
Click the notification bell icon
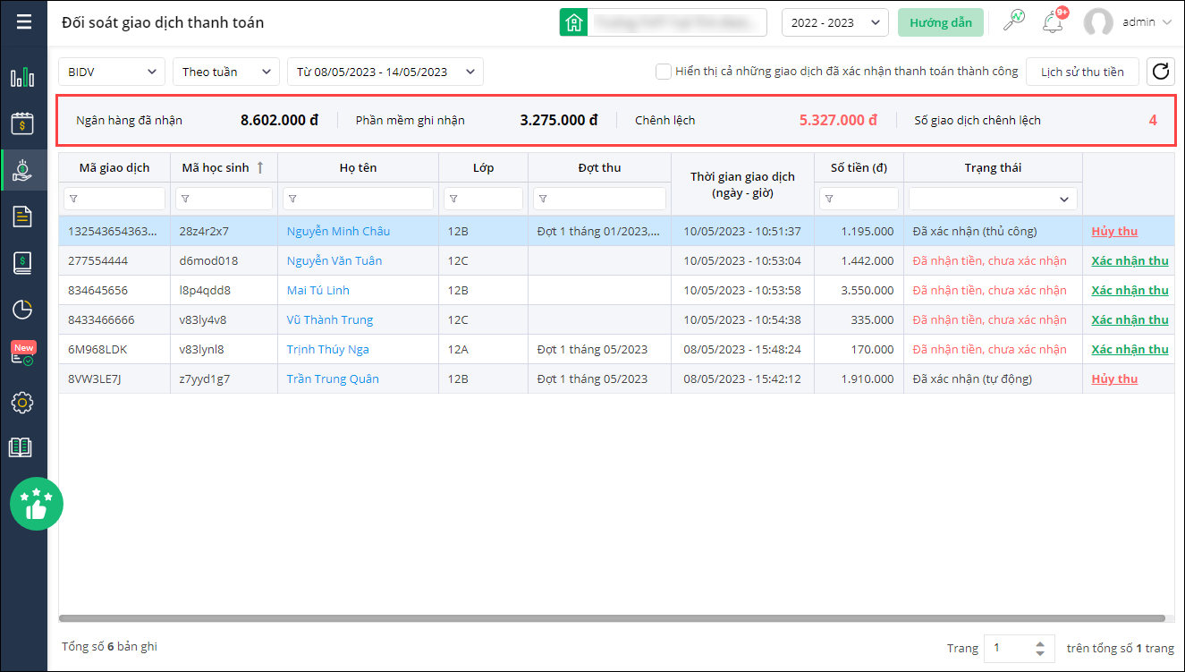(x=1053, y=21)
